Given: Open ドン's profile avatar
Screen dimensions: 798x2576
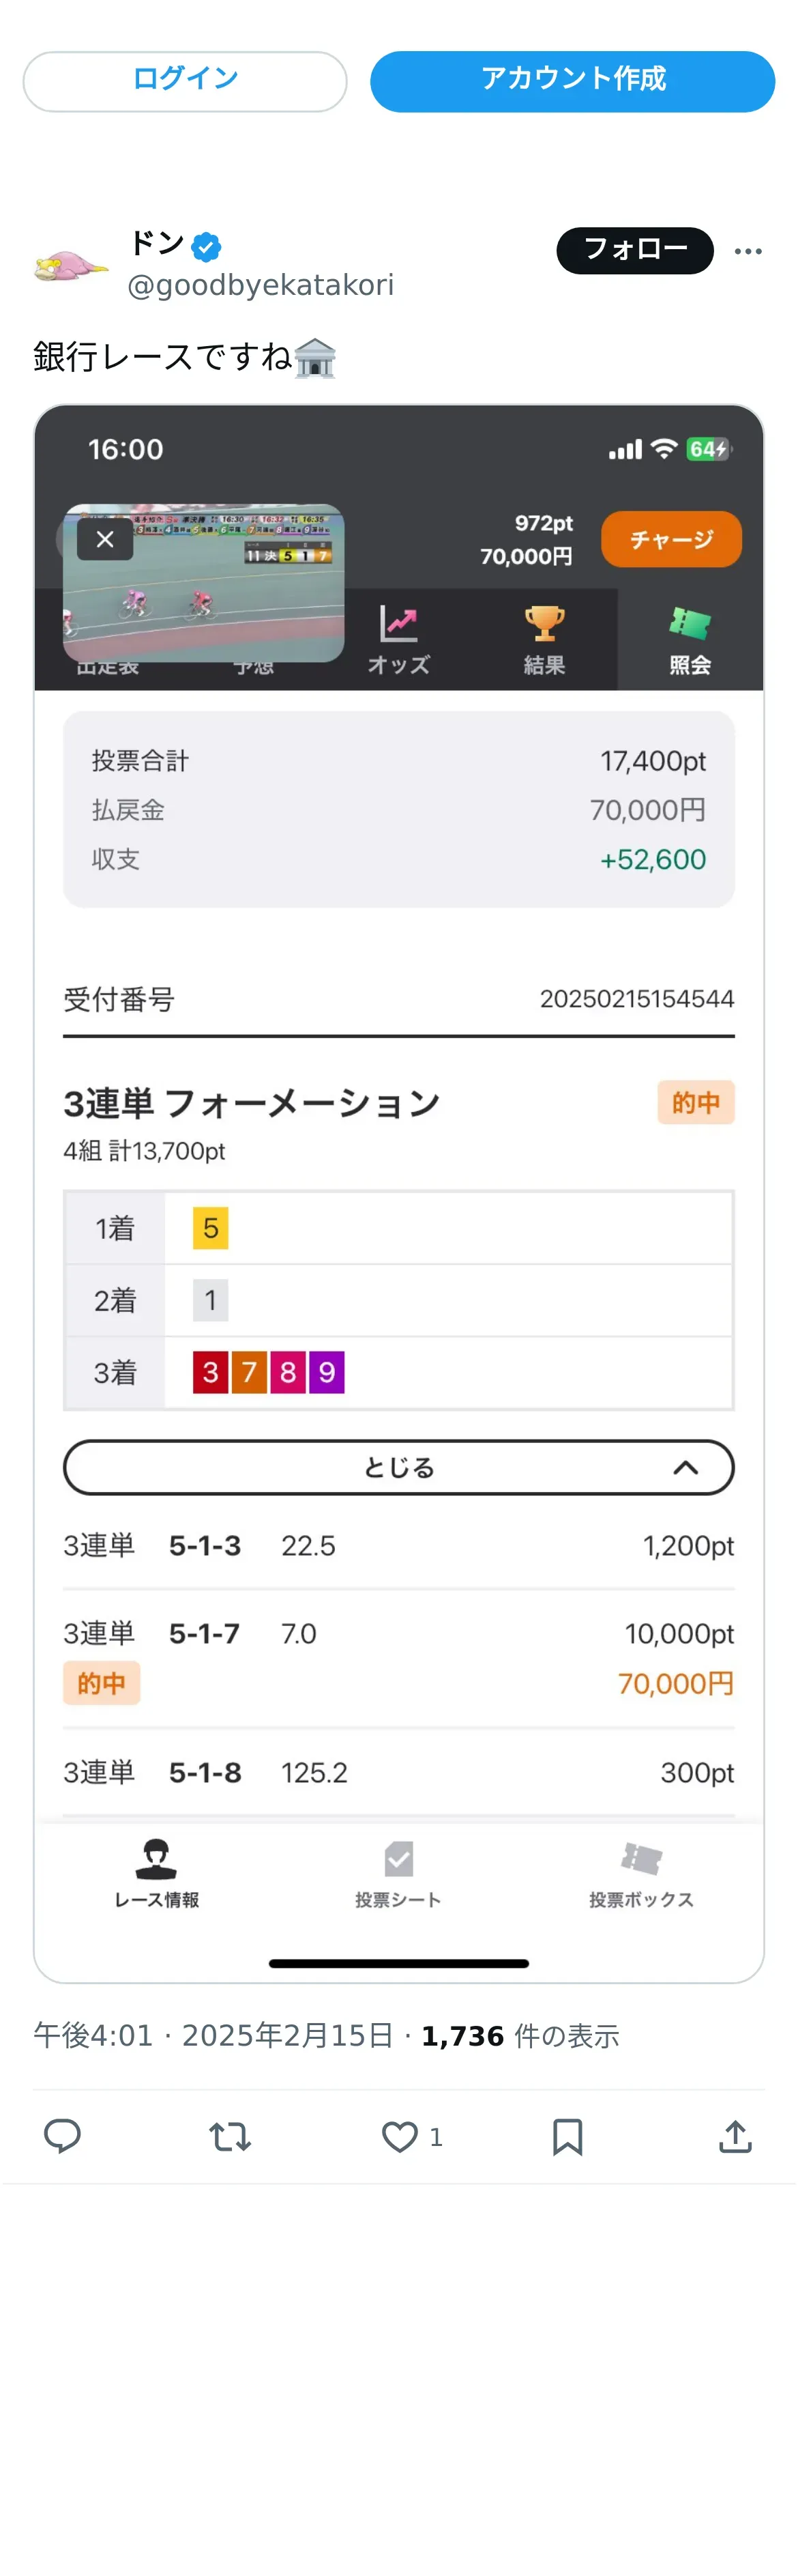Looking at the screenshot, I should [71, 265].
